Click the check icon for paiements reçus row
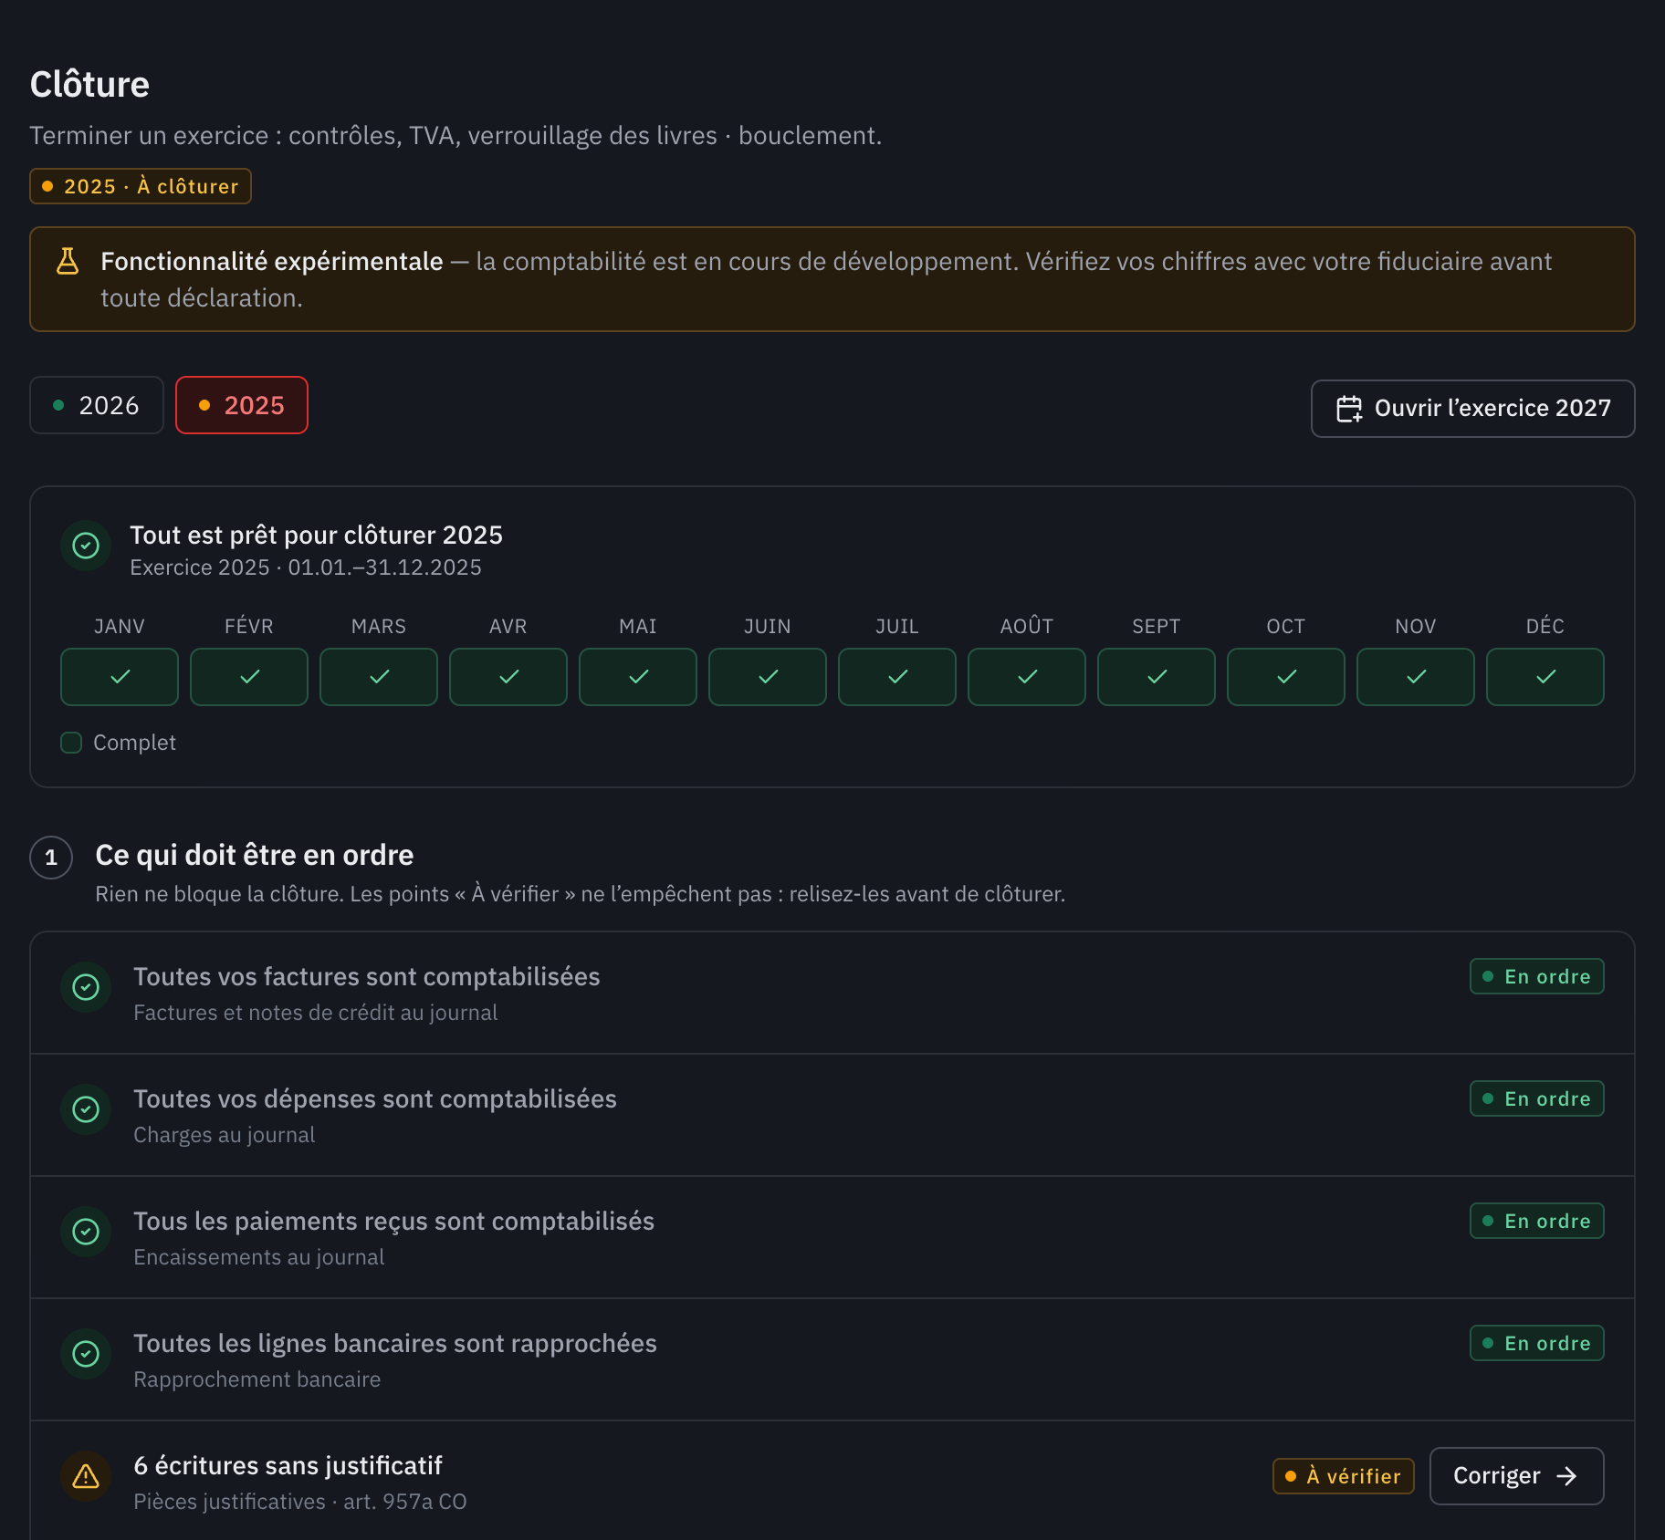 coord(86,1232)
